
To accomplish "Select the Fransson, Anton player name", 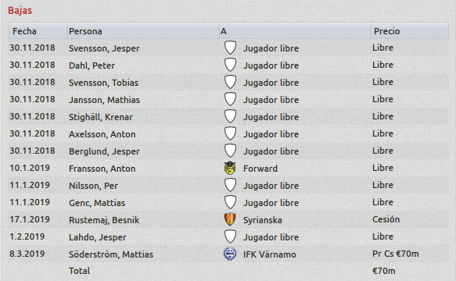I will pyautogui.click(x=102, y=169).
